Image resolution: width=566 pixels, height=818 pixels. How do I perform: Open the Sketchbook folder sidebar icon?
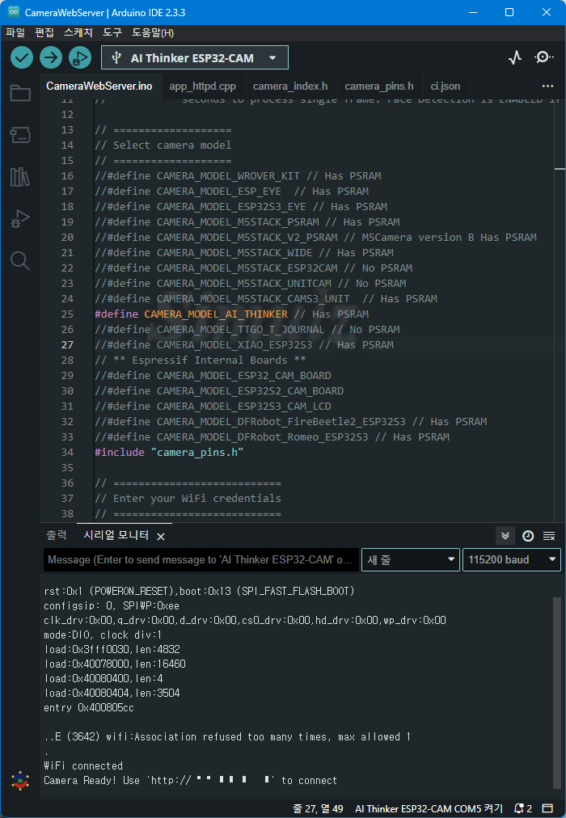(20, 94)
